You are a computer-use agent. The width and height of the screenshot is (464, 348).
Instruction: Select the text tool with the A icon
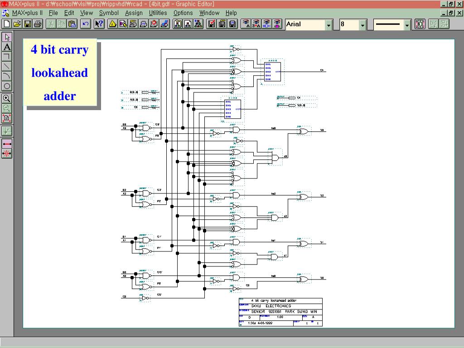7,47
